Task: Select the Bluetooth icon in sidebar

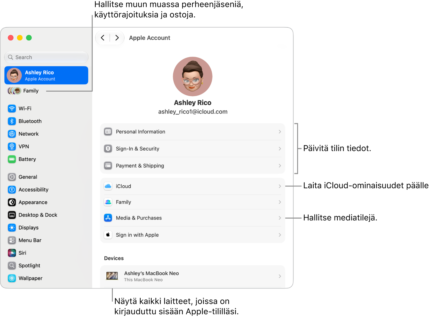Action: pos(12,121)
